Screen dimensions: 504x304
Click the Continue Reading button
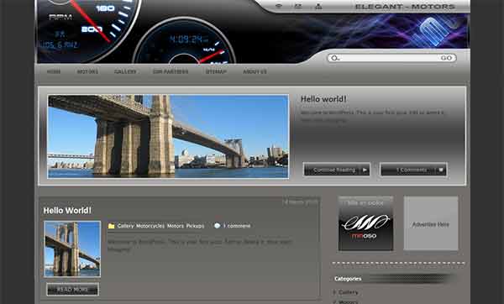[337, 170]
